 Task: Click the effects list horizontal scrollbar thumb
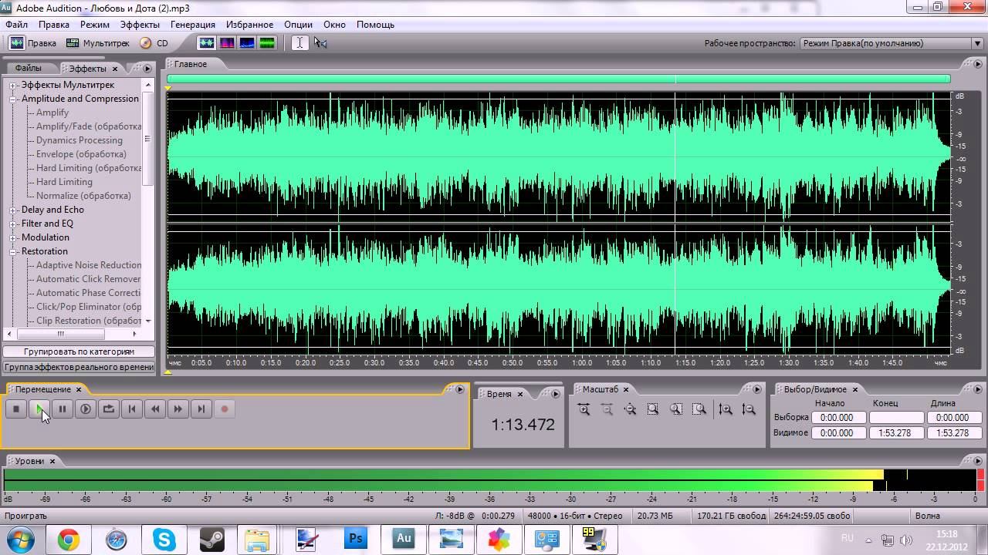pyautogui.click(x=60, y=335)
